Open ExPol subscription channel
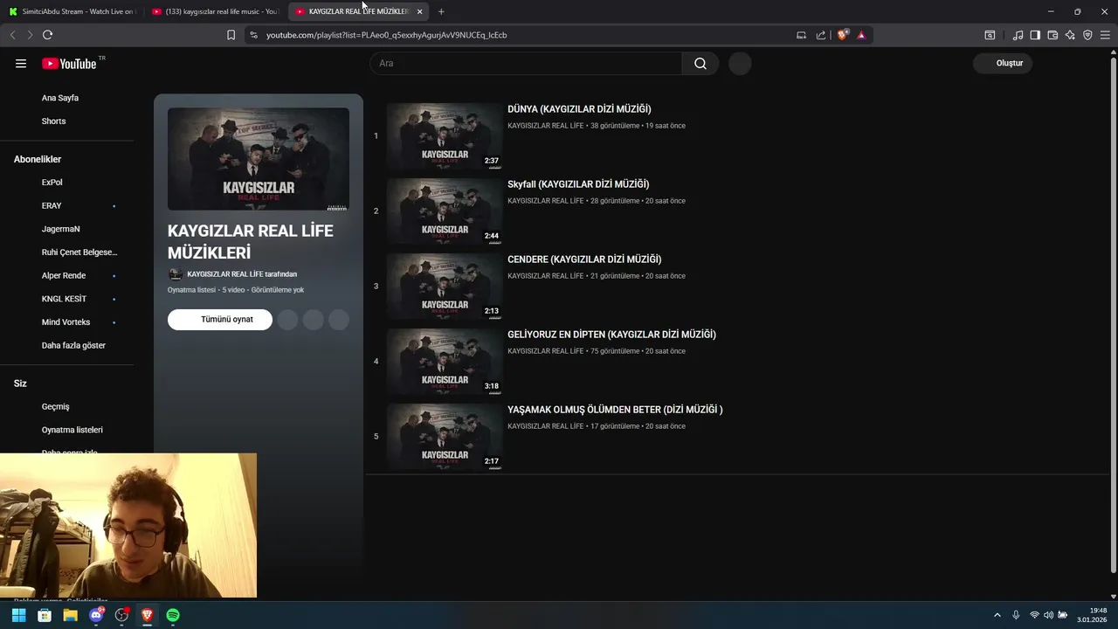 point(52,182)
